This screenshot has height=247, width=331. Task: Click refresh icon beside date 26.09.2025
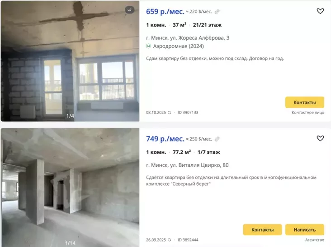pos(169,240)
